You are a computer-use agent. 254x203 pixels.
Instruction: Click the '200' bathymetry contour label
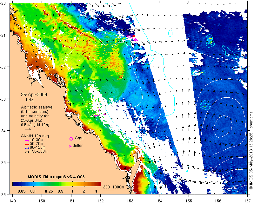pos(106,187)
